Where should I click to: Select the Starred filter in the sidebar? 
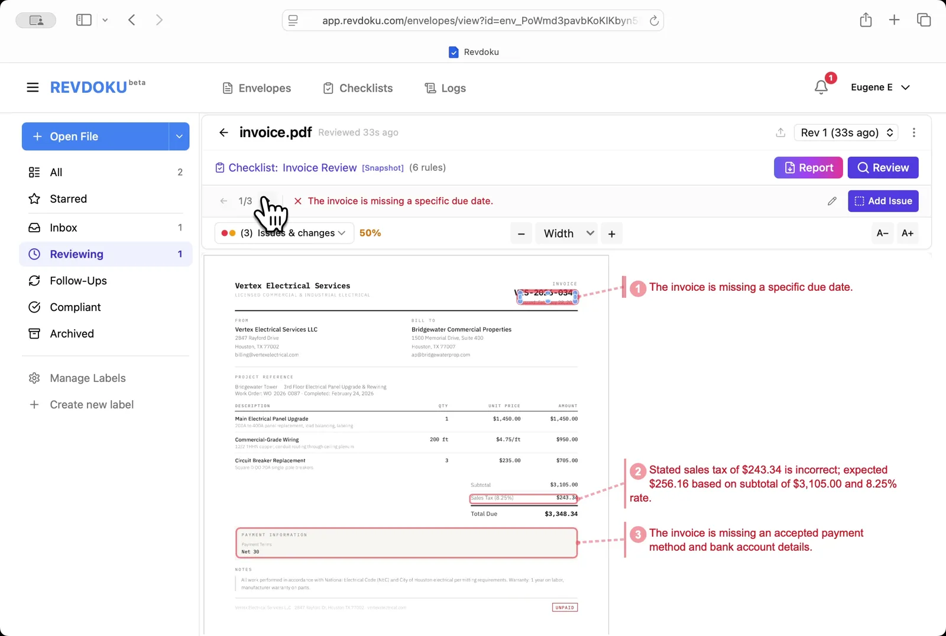coord(68,199)
